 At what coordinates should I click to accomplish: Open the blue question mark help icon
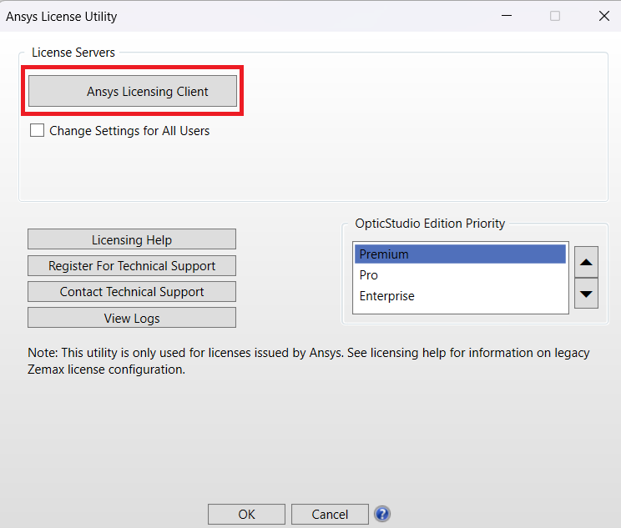[382, 514]
